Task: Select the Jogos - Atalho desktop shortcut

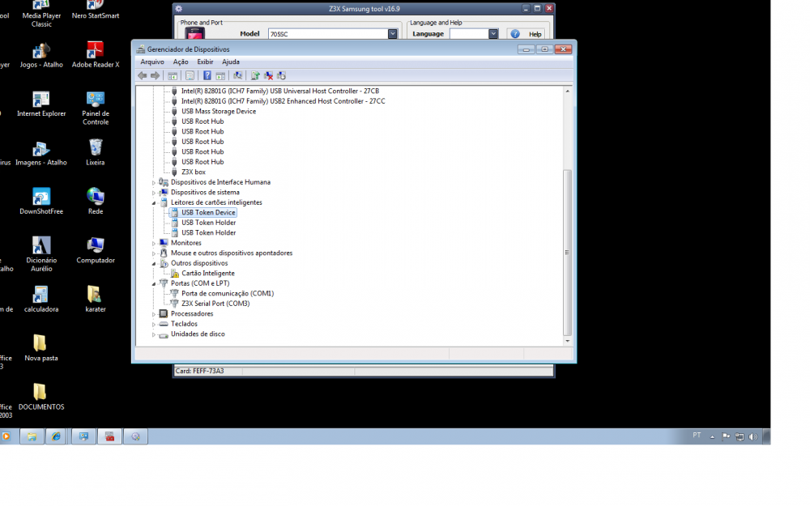Action: pyautogui.click(x=41, y=55)
